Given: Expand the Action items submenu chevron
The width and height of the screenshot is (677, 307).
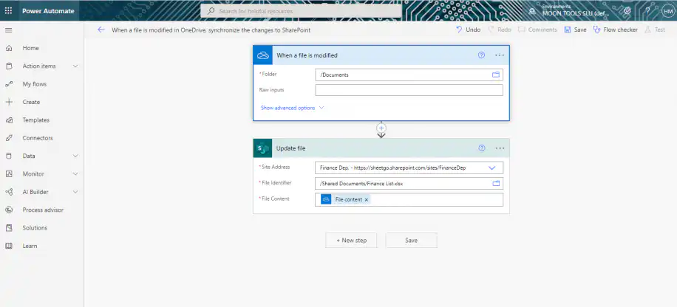Looking at the screenshot, I should click(x=75, y=66).
